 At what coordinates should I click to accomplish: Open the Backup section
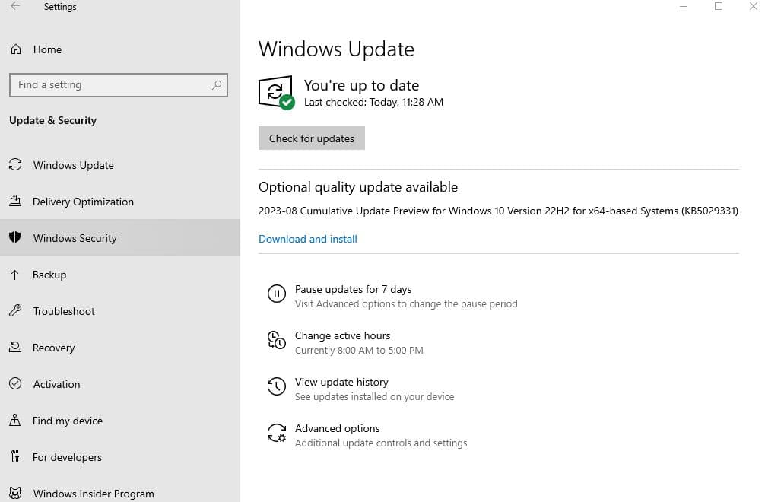120,275
